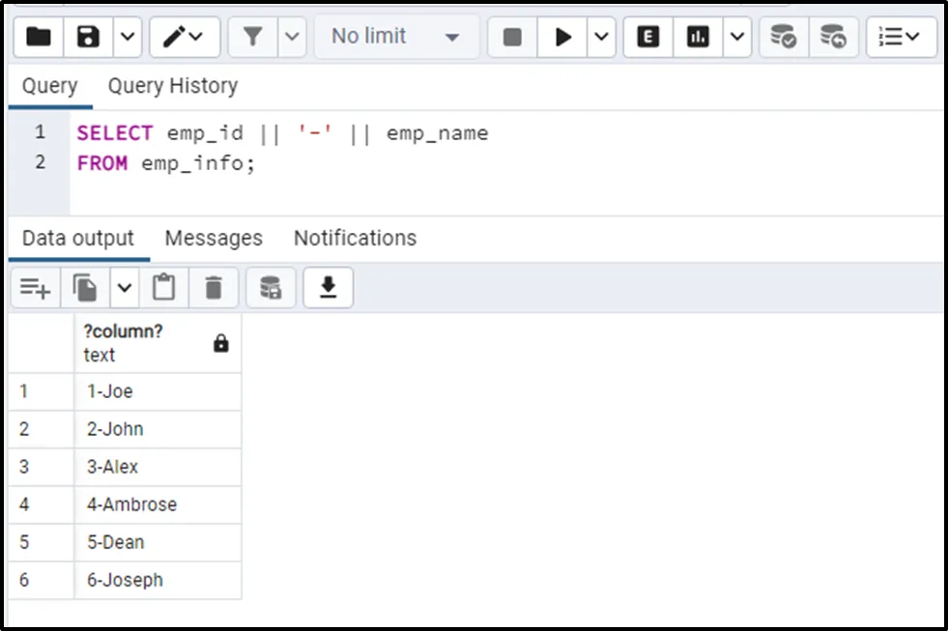Expand the execute options dropdown arrow

coord(601,37)
